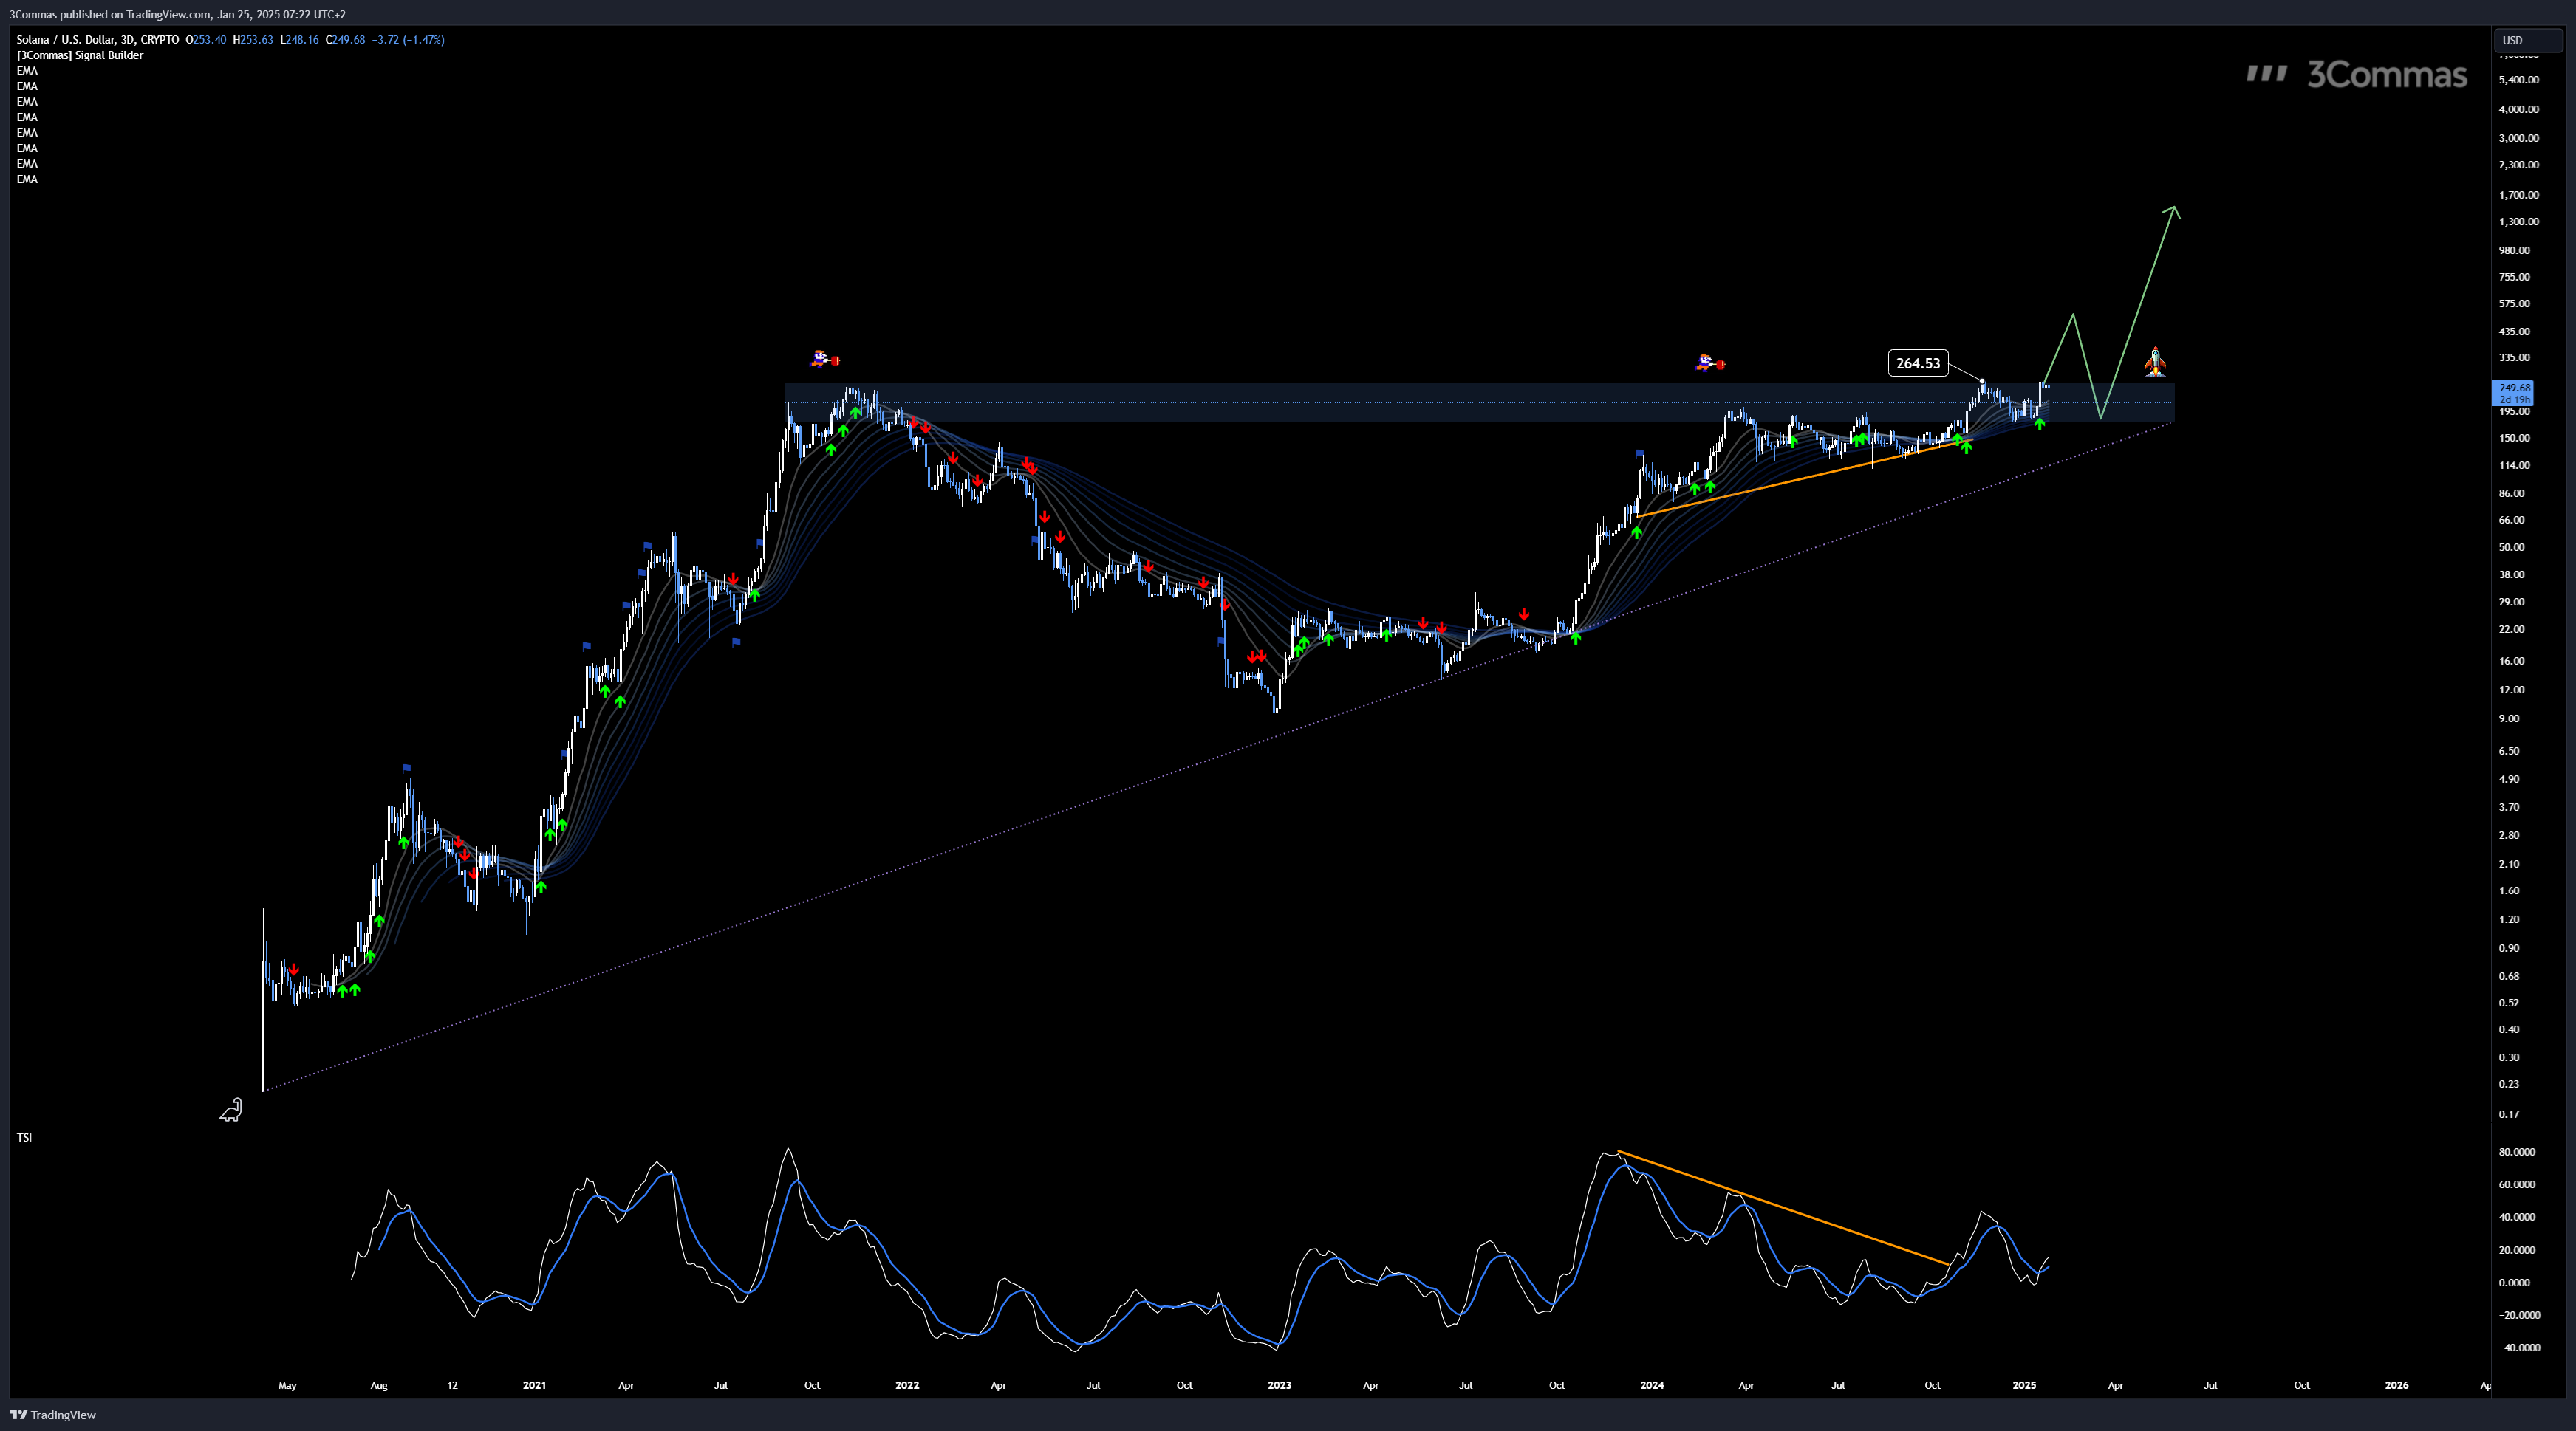Click the 2021 label on time axis
This screenshot has width=2576, height=1431.
point(534,1385)
